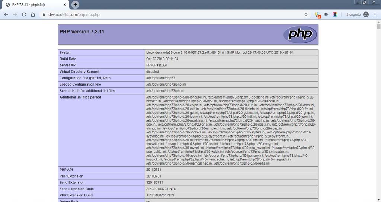Open the colorful circle extension icon
The height and width of the screenshot is (202, 381).
[335, 14]
